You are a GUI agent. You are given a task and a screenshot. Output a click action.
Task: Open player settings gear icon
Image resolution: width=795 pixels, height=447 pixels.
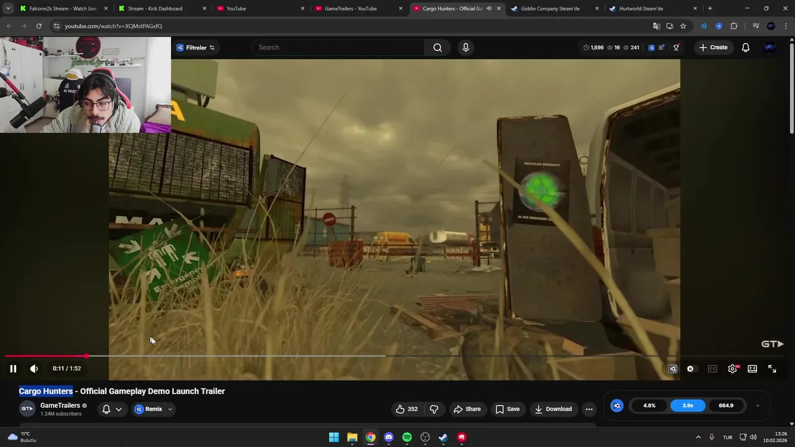click(733, 369)
